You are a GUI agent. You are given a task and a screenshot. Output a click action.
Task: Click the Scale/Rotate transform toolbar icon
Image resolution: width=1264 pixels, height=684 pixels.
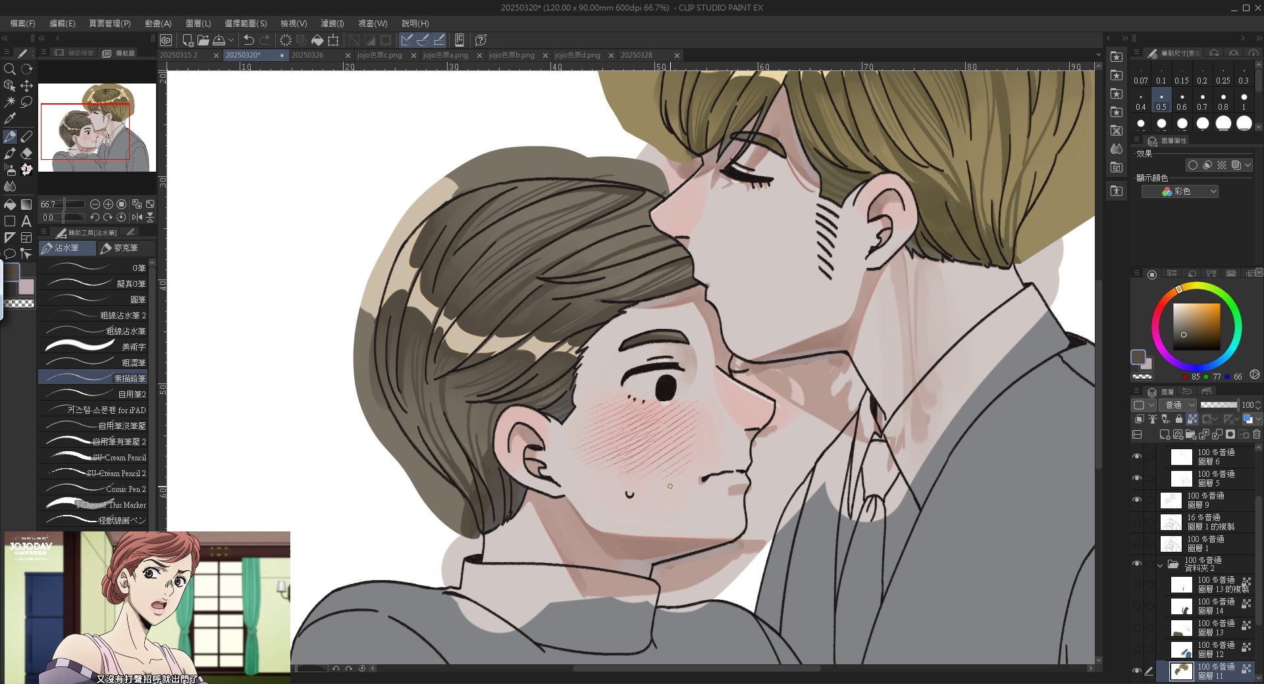pos(333,40)
